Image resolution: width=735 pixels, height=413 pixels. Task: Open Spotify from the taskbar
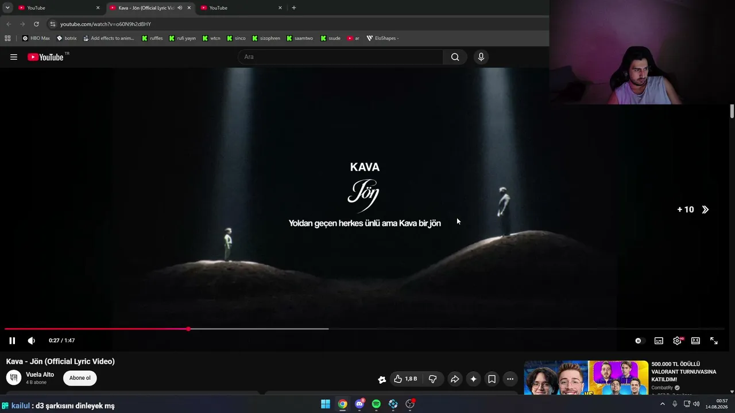(x=376, y=404)
